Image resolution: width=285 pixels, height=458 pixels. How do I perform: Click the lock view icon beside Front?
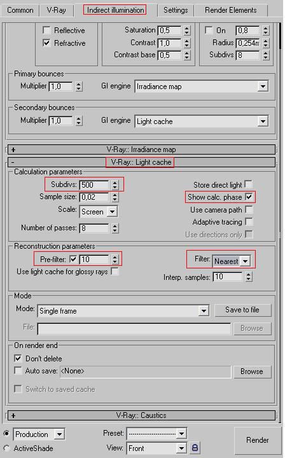(x=195, y=447)
